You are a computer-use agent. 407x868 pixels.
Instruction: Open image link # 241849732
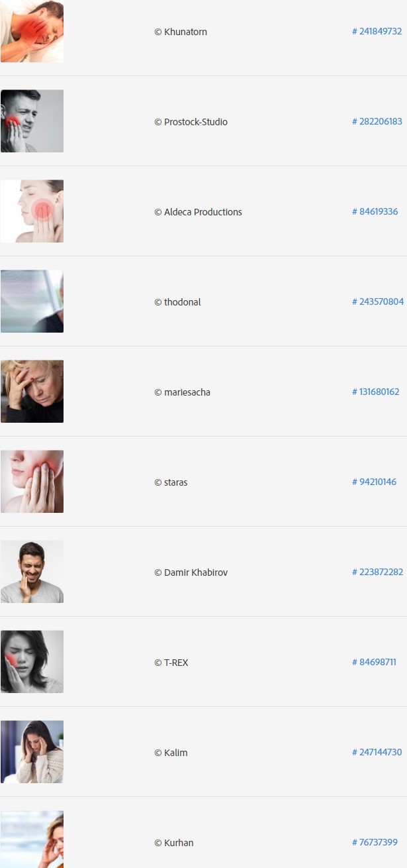(x=377, y=31)
